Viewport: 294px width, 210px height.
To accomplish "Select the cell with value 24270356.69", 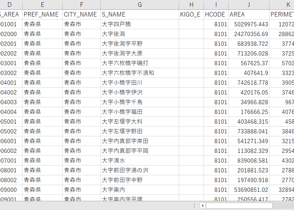I will 249,34.
